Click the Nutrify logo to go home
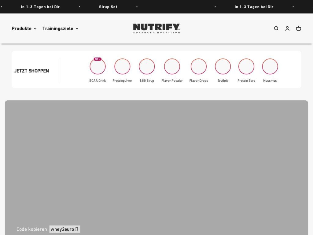 pyautogui.click(x=156, y=28)
